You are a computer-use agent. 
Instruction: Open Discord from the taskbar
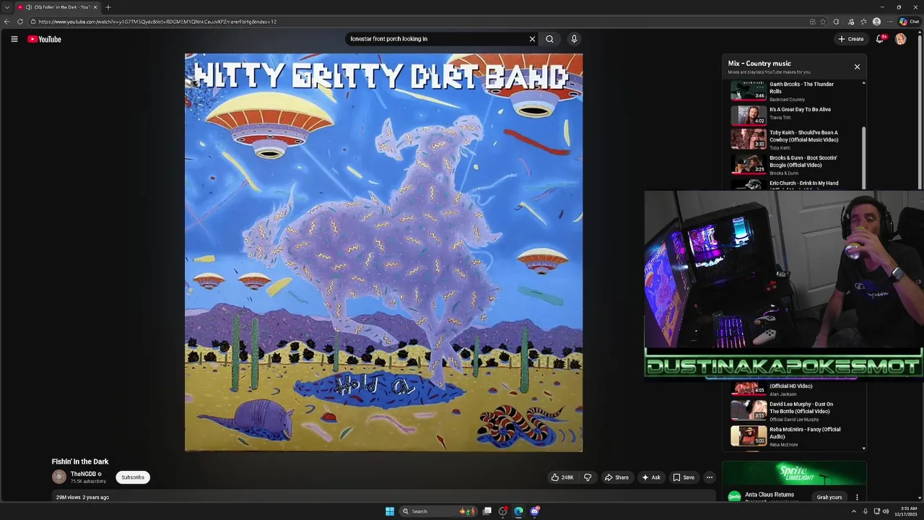(534, 511)
